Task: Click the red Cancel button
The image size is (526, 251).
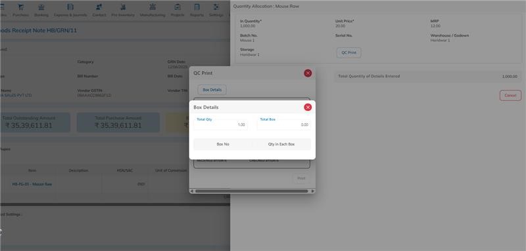Action: point(510,95)
